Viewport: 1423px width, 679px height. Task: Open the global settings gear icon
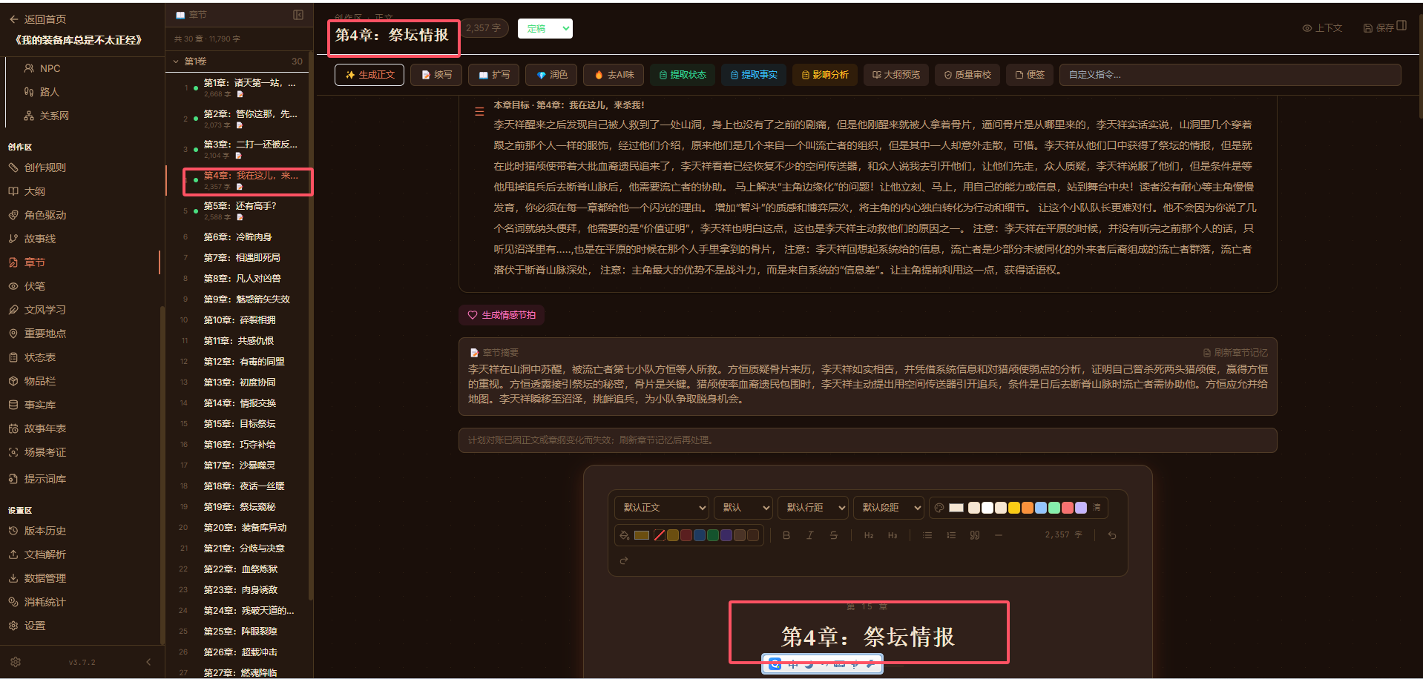16,662
